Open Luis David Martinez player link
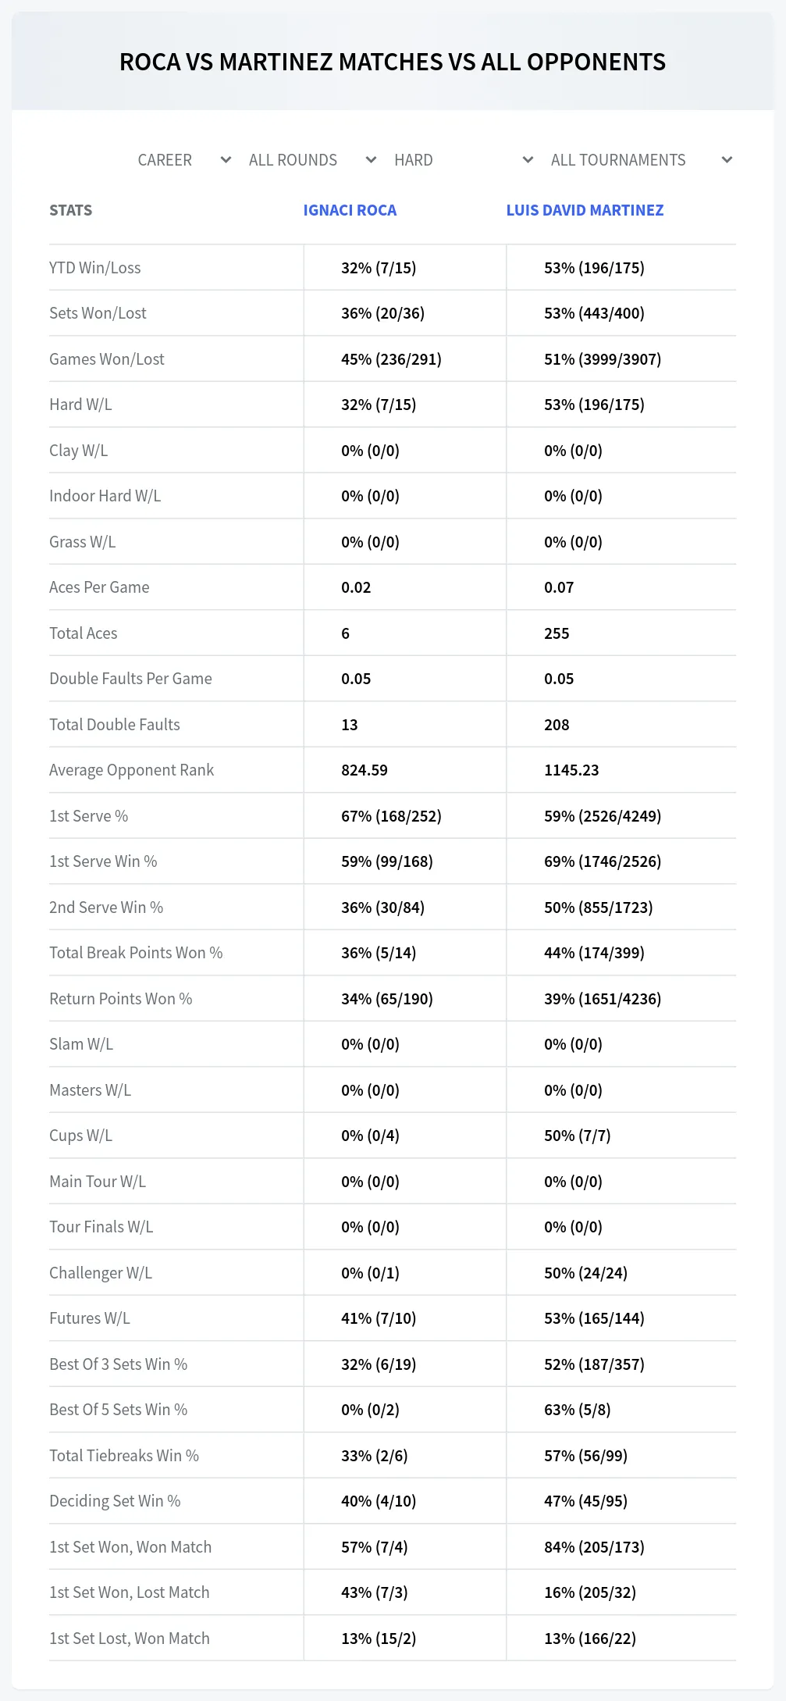Image resolution: width=786 pixels, height=1701 pixels. click(585, 210)
